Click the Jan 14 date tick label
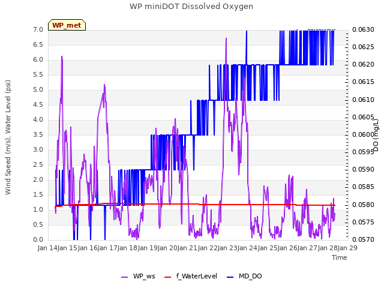Image resolution: width=384 pixels, height=288 pixels. click(47, 248)
